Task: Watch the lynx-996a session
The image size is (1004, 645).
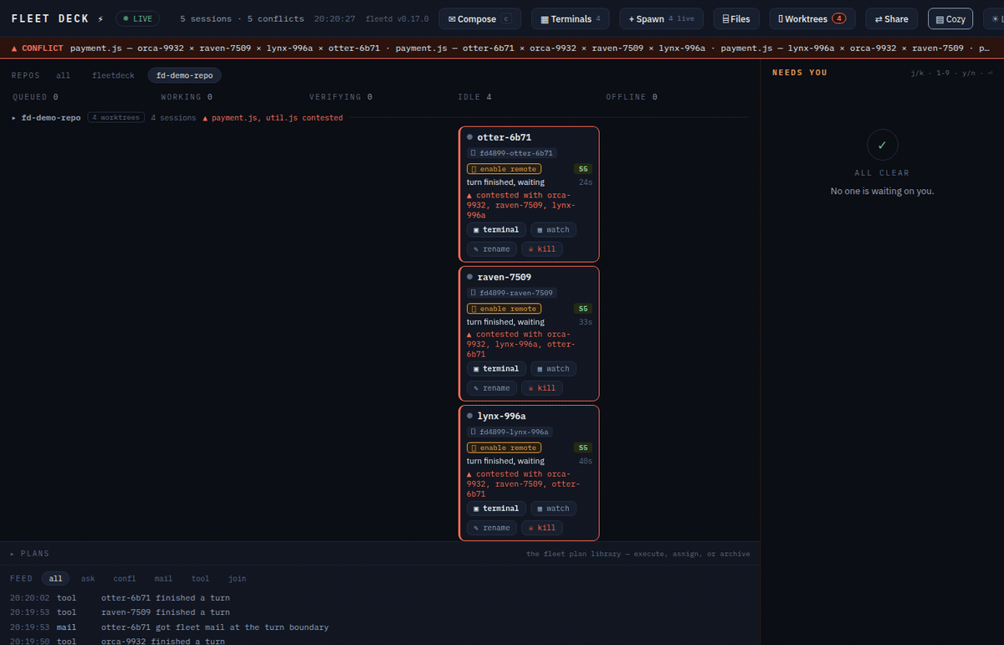Action: tap(553, 509)
